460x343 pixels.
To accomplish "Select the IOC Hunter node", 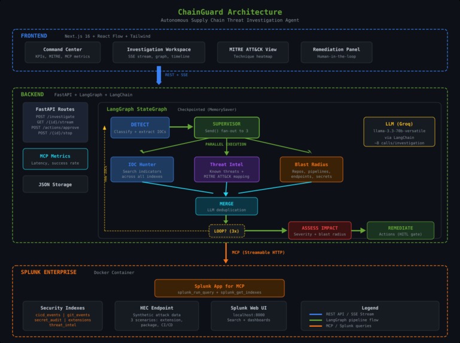I will click(x=142, y=169).
